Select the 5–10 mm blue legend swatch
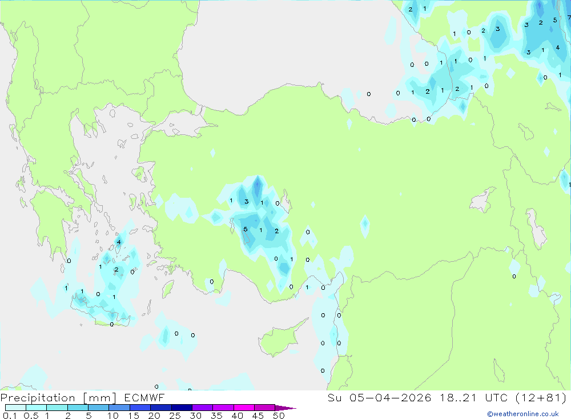The image size is (571, 419). [99, 408]
